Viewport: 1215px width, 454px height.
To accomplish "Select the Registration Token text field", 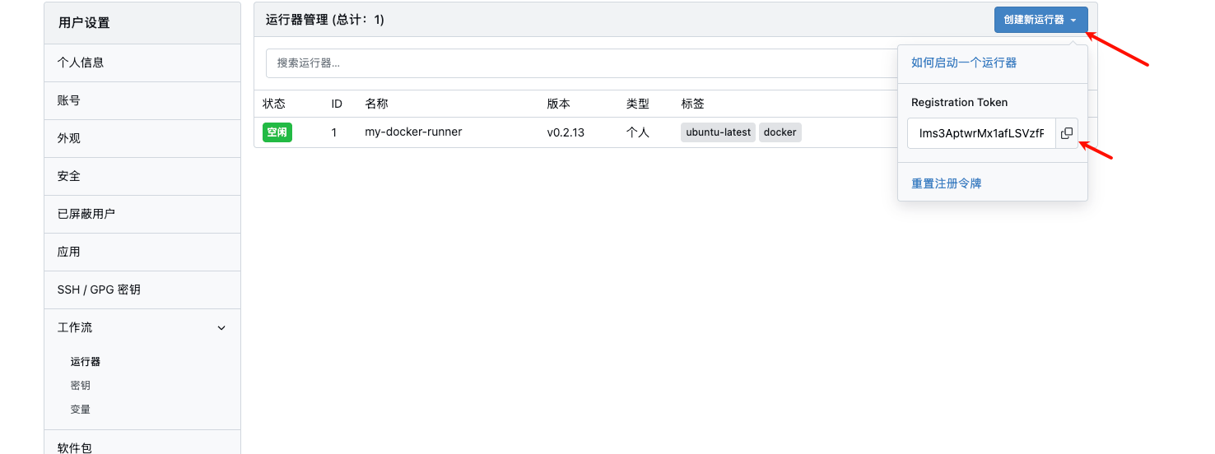I will point(980,133).
